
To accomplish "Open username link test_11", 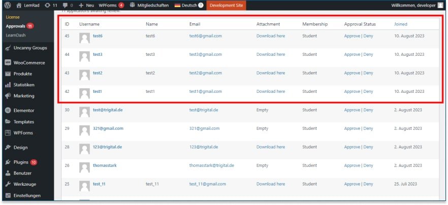I will [x=99, y=184].
